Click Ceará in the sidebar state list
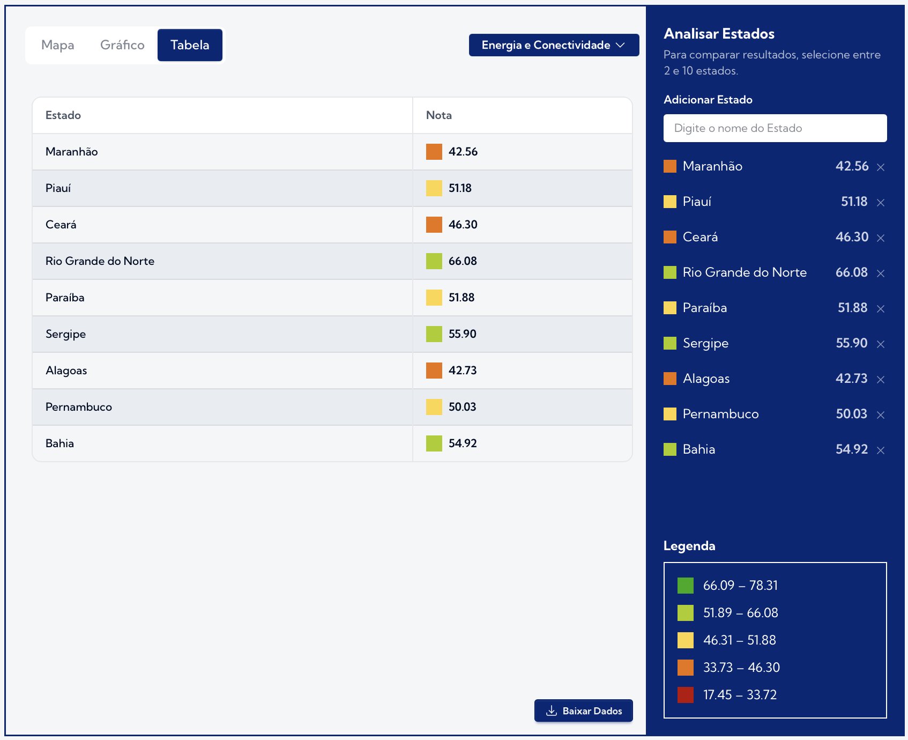Screen dimensions: 908x740 point(700,237)
